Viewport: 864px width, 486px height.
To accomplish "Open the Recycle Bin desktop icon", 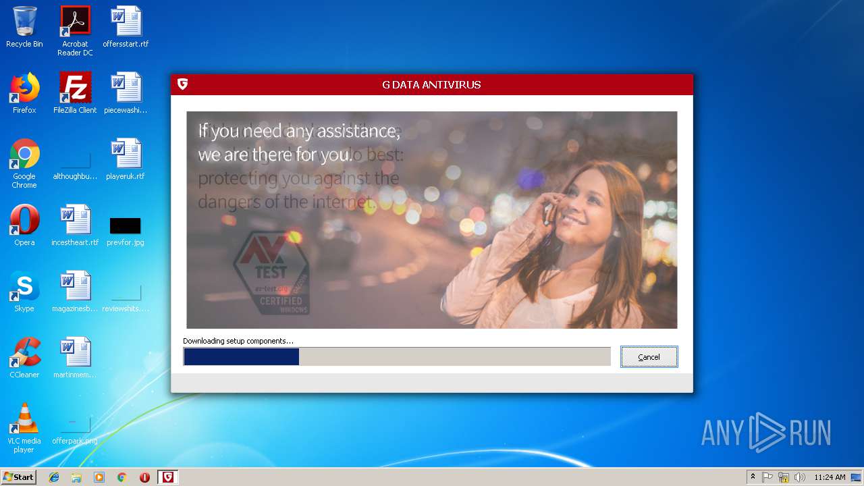I will 24,27.
